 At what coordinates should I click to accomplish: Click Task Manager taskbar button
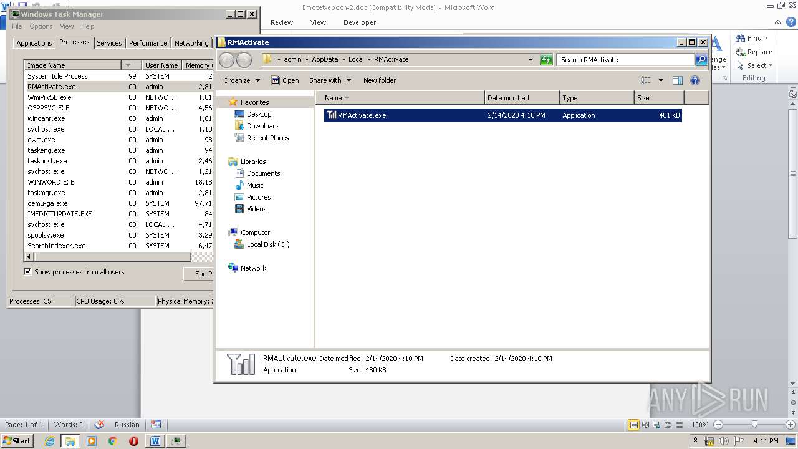(176, 441)
